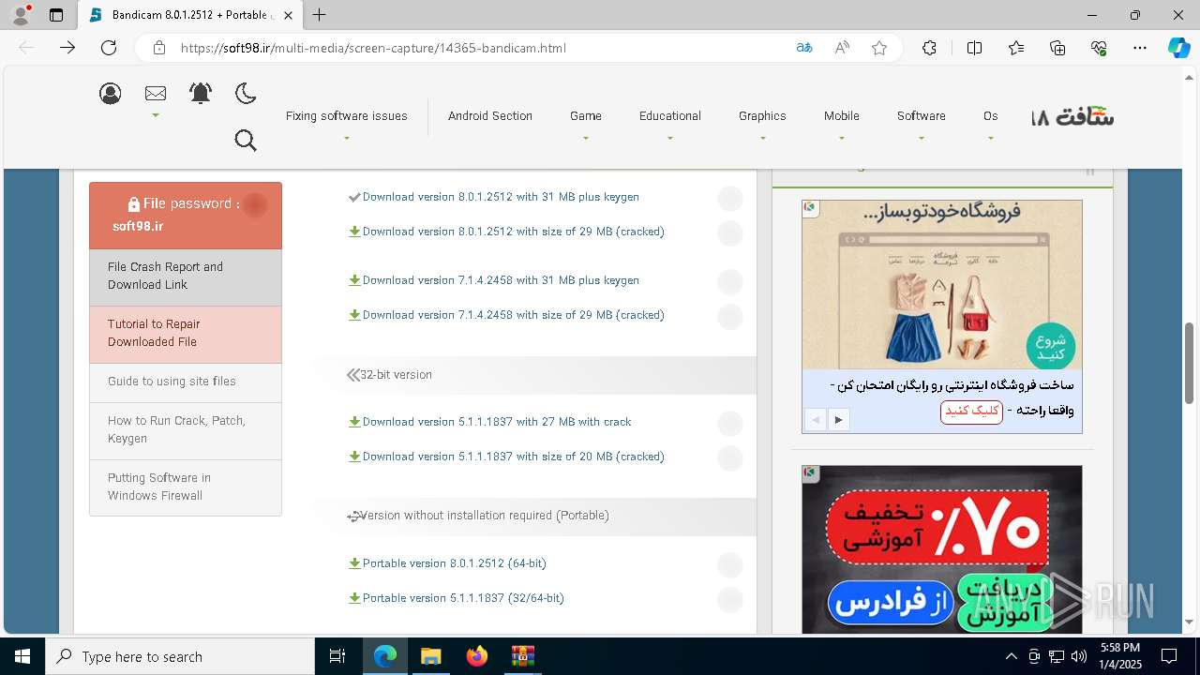
Task: Click the clothing store advertisement banner
Action: pyautogui.click(x=942, y=285)
